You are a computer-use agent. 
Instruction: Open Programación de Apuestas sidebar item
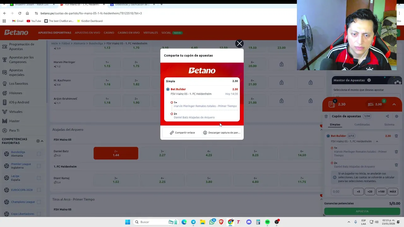pos(21,47)
